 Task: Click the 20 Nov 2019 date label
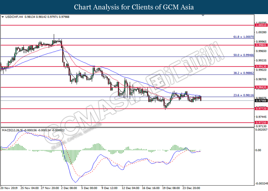point(9,188)
